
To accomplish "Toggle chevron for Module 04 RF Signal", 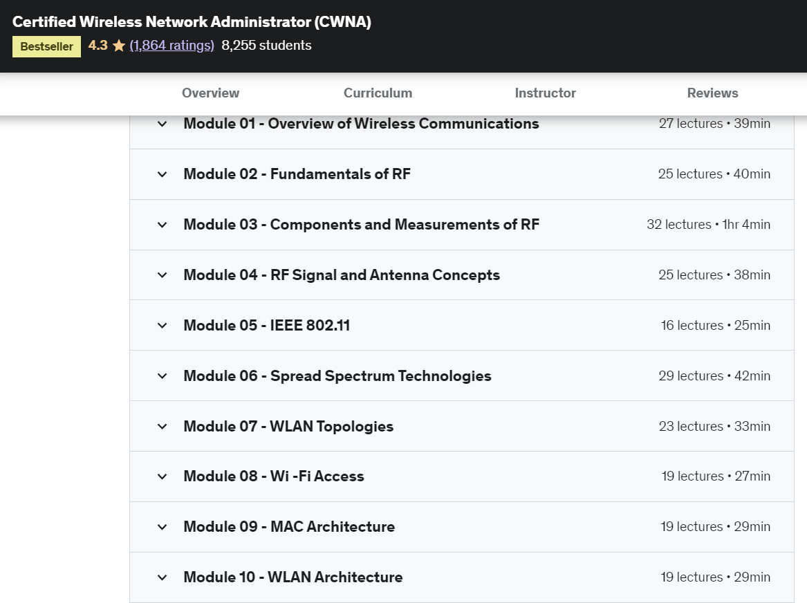I will 163,275.
